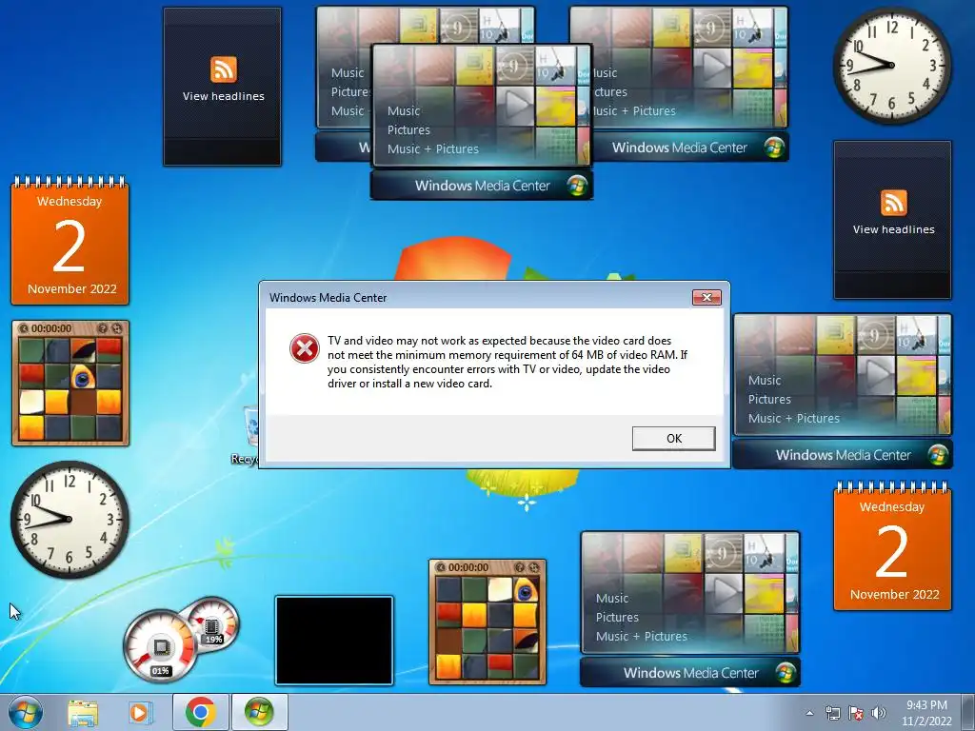Screen dimensions: 975x731
Task: Click View headlines in the gadget under the clock
Action: [x=893, y=229]
